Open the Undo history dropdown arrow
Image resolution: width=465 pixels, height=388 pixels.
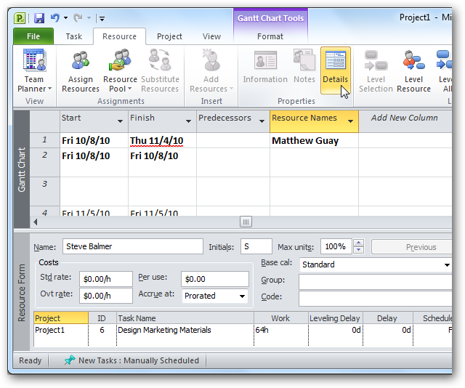[x=66, y=18]
